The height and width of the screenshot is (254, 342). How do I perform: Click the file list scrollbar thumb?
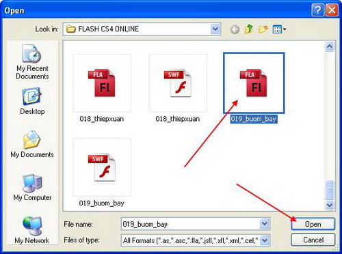pyautogui.click(x=330, y=190)
